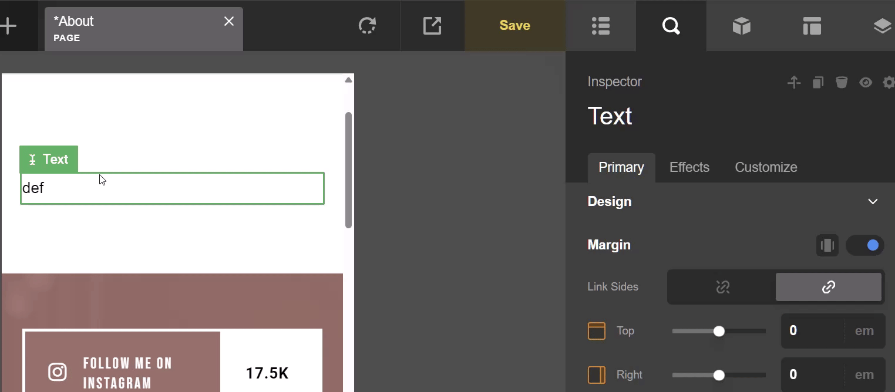Open the Outline list panel

pos(601,26)
